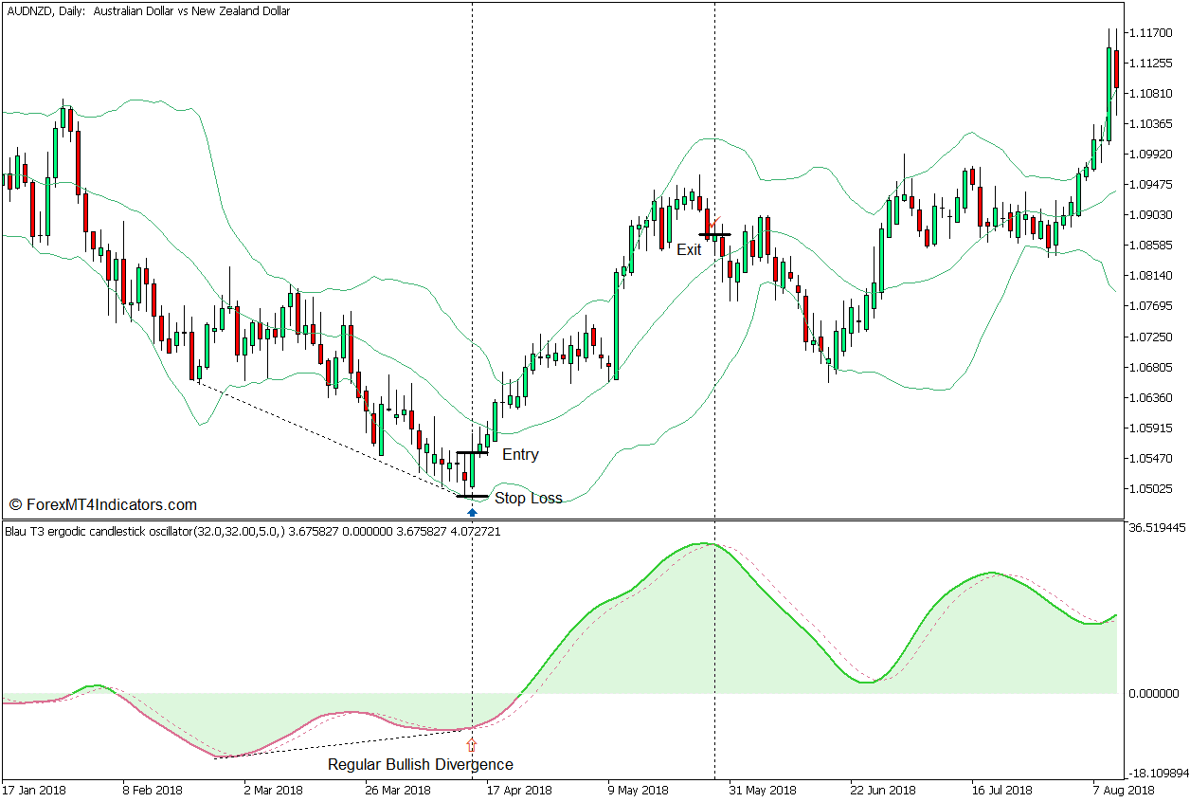This screenshot has width=1190, height=802.
Task: Click the 1.05025 price axis label
Action: pos(1152,489)
